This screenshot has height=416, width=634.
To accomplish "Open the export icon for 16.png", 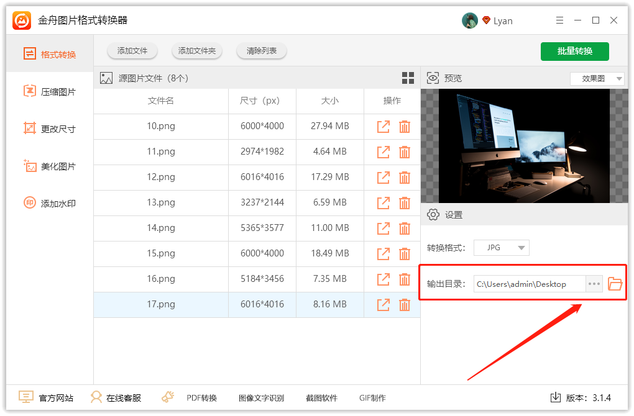I will point(384,279).
